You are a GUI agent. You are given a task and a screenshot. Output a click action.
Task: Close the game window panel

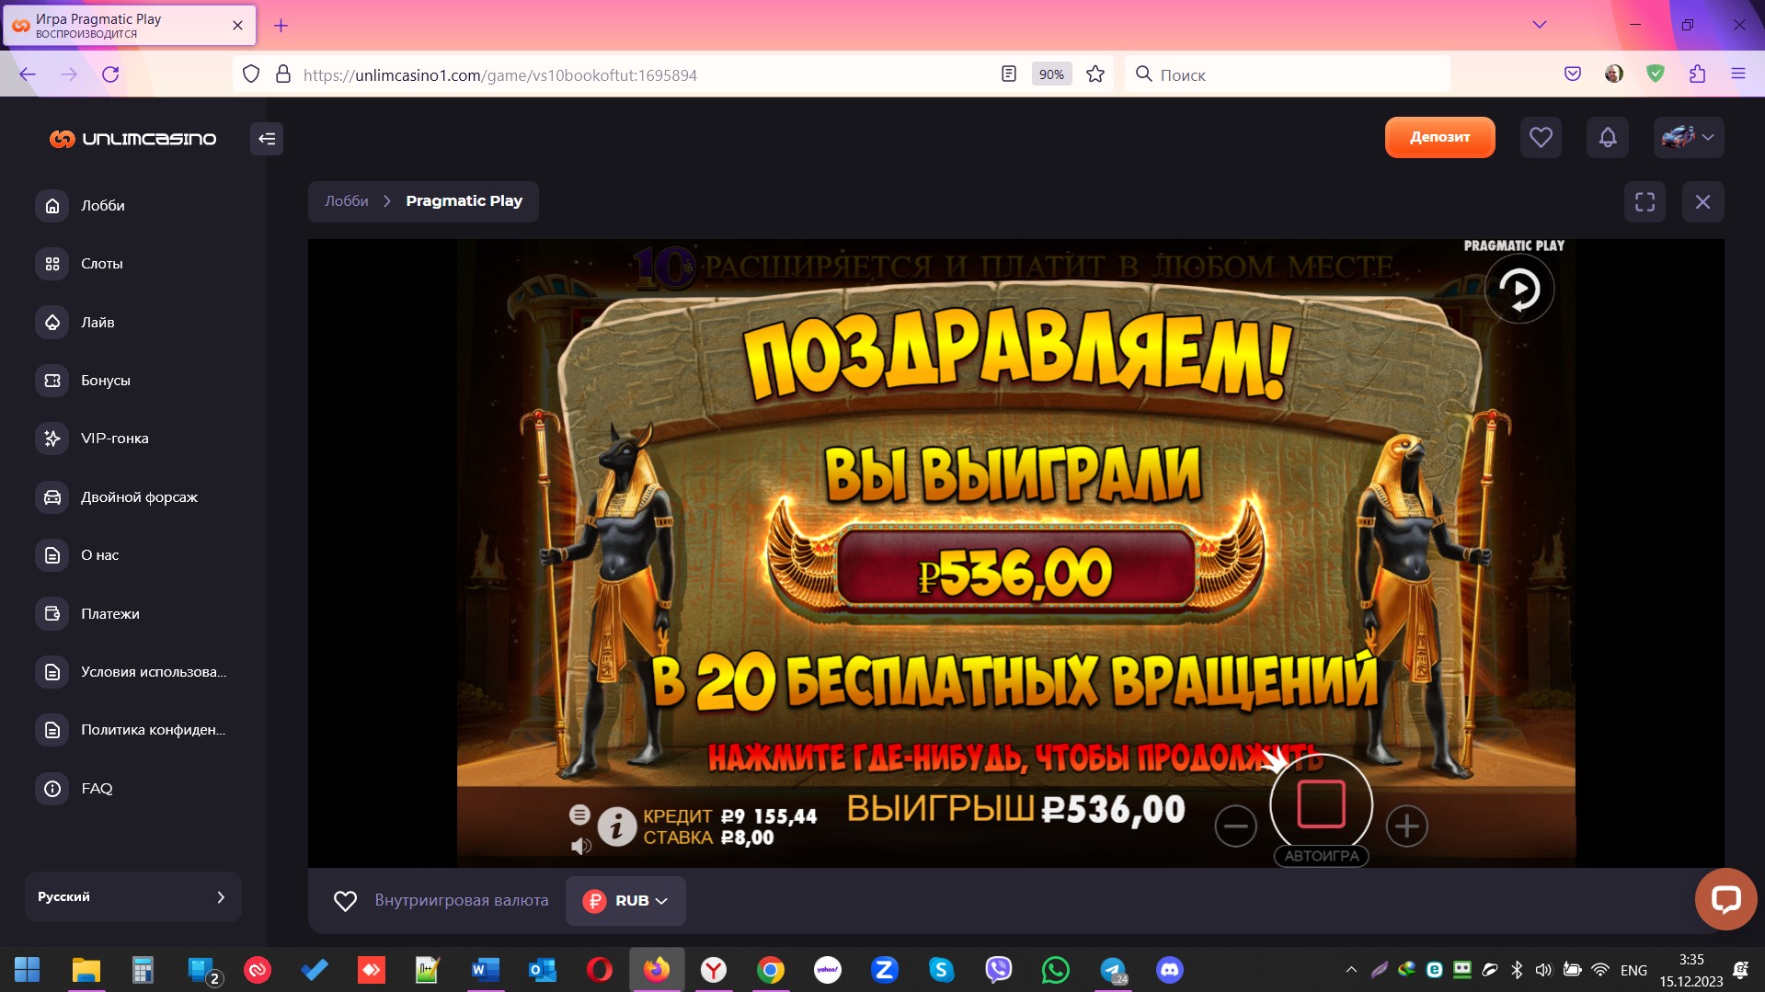pos(1702,202)
